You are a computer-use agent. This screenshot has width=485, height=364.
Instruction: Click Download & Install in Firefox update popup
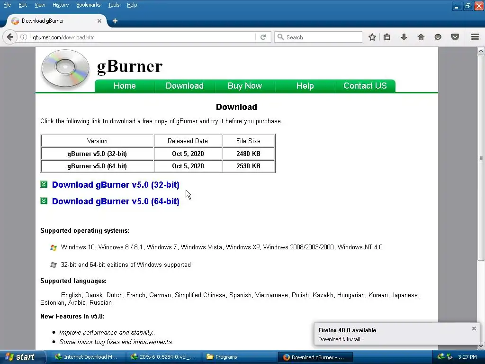340,339
